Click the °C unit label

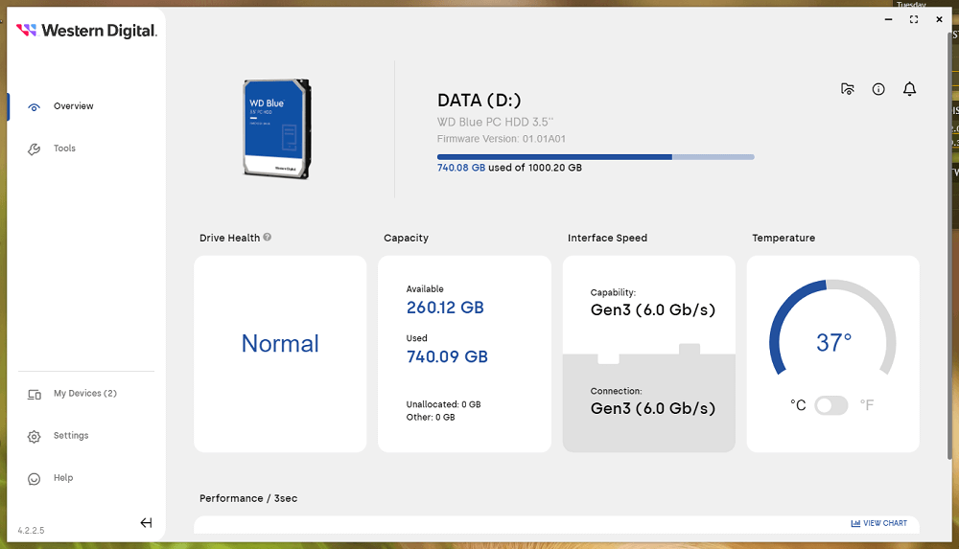click(798, 404)
